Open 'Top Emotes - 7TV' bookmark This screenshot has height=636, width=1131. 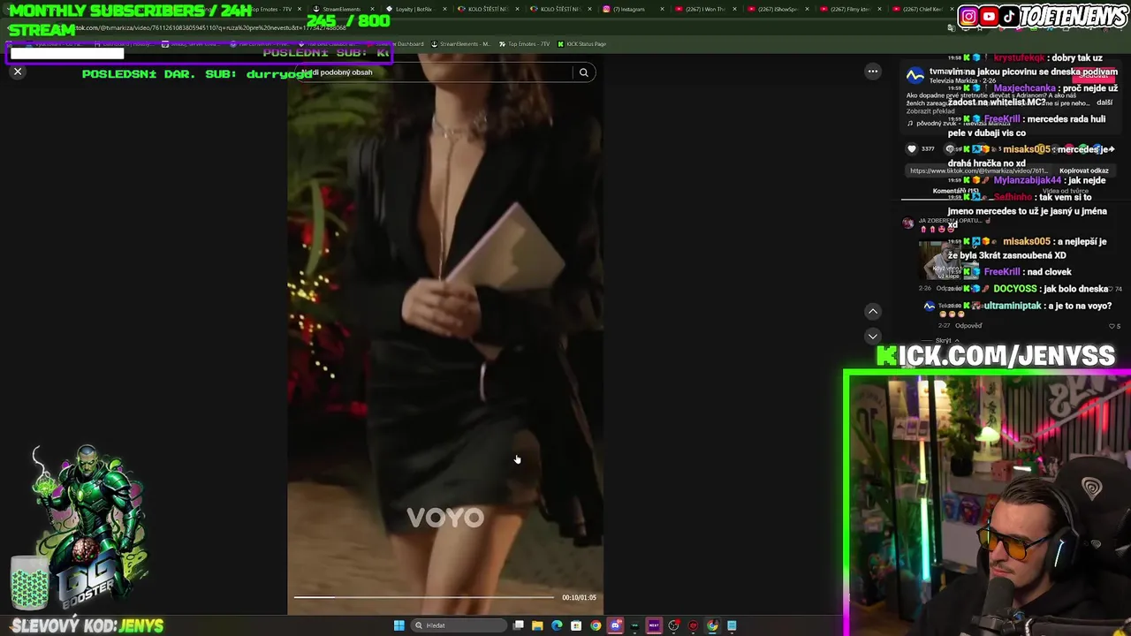[x=524, y=44]
